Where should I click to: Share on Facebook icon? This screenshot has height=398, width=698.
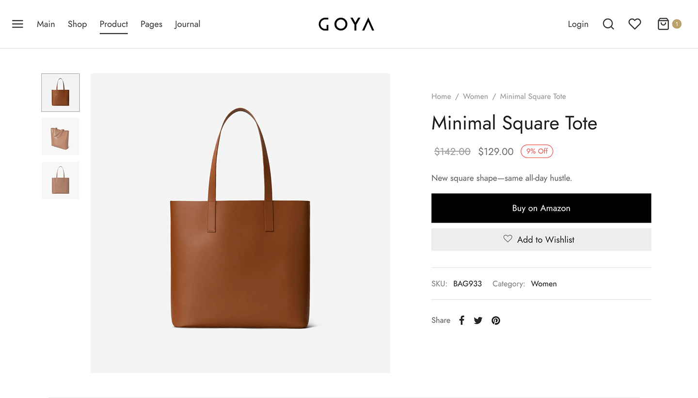(x=461, y=320)
